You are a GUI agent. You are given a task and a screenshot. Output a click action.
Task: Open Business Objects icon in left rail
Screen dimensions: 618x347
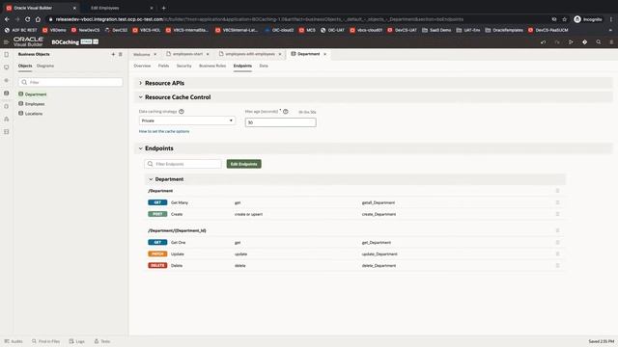click(x=7, y=93)
